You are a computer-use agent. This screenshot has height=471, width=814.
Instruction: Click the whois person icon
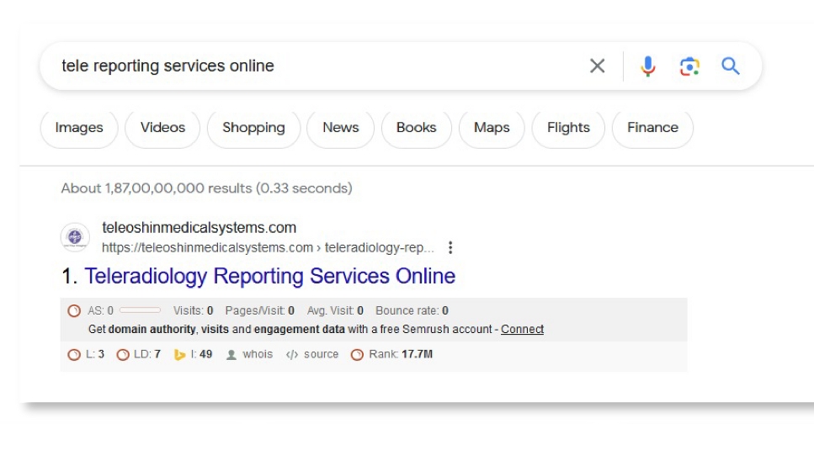pyautogui.click(x=231, y=355)
